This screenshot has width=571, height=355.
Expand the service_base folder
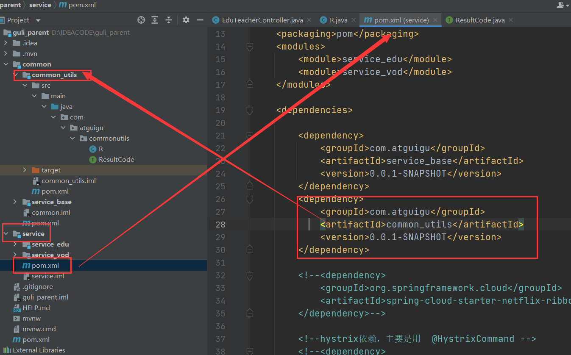15,202
